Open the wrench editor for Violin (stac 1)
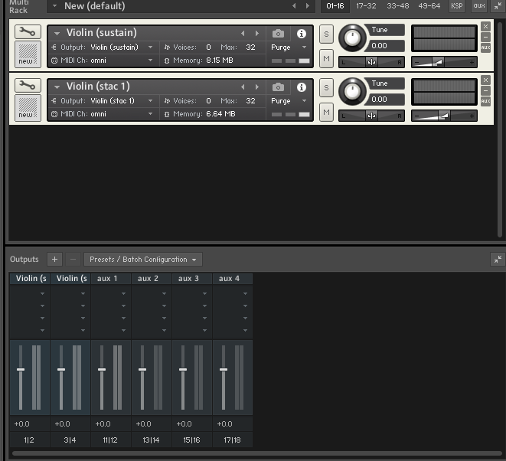This screenshot has height=461, width=506. click(28, 85)
